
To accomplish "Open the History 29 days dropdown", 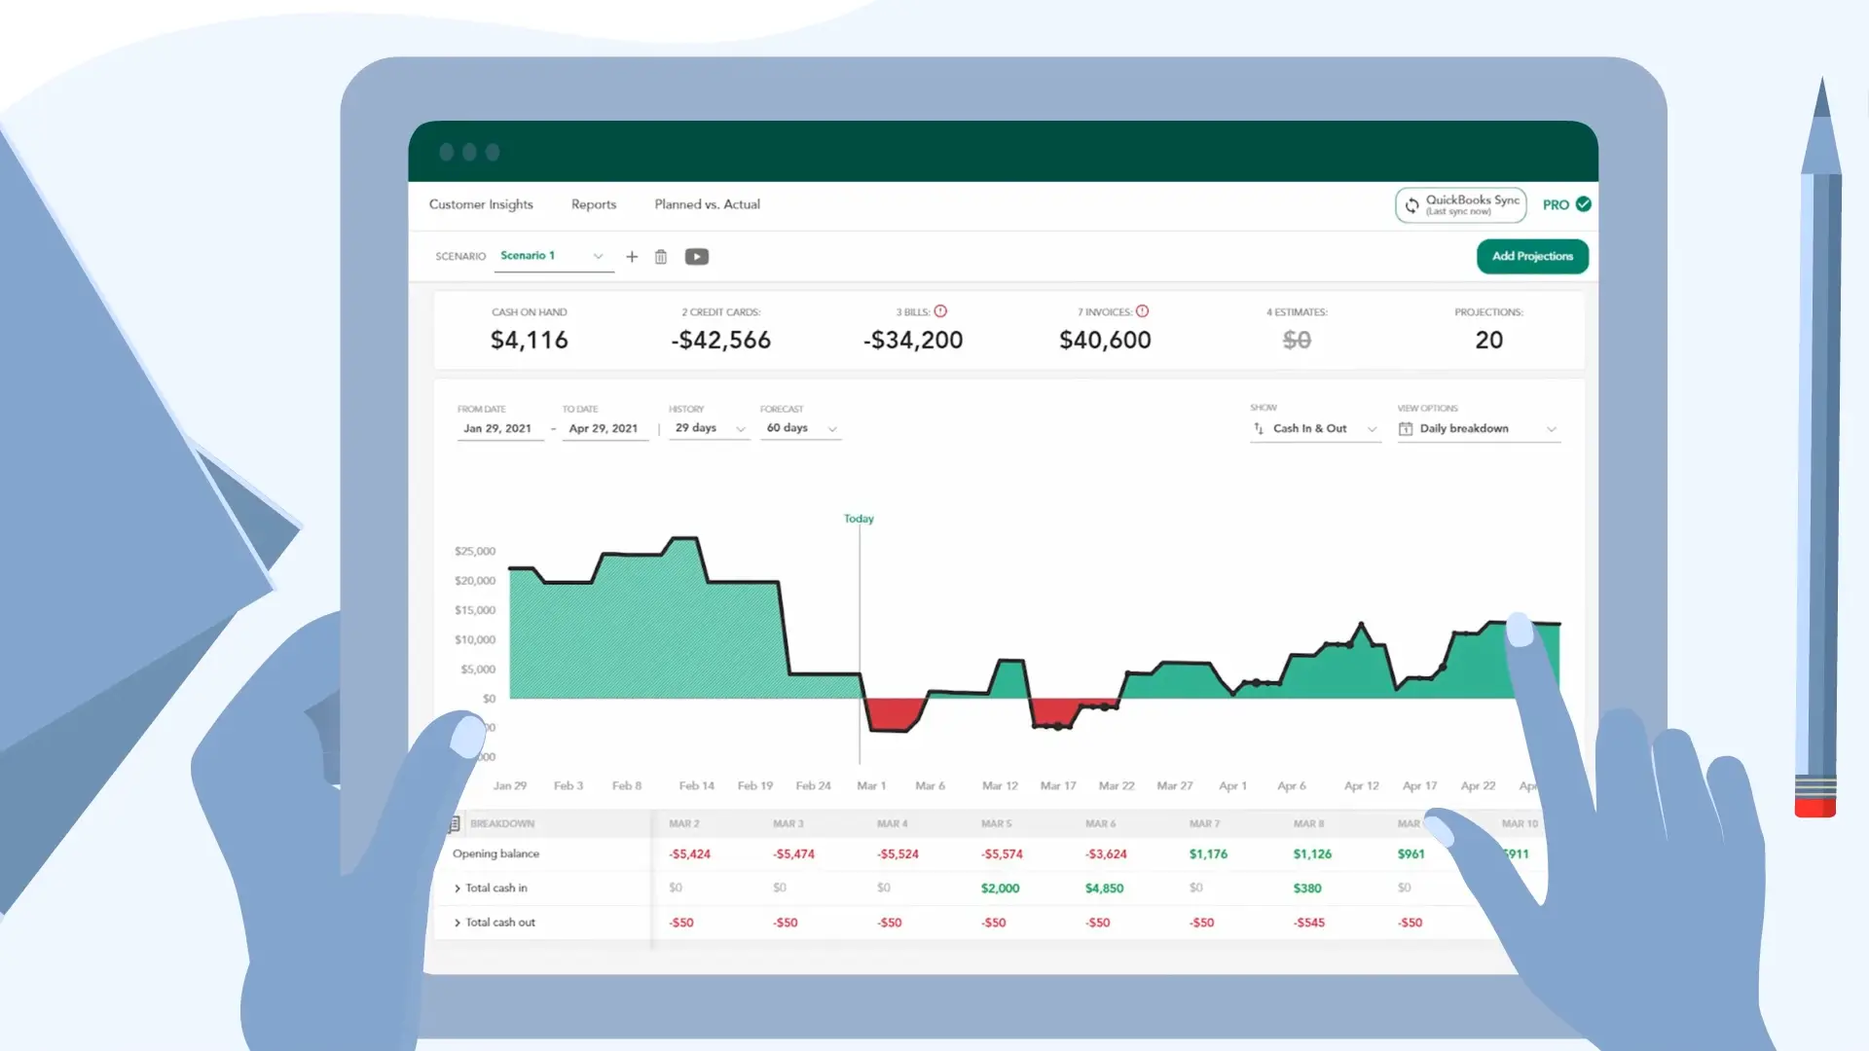I will (709, 428).
